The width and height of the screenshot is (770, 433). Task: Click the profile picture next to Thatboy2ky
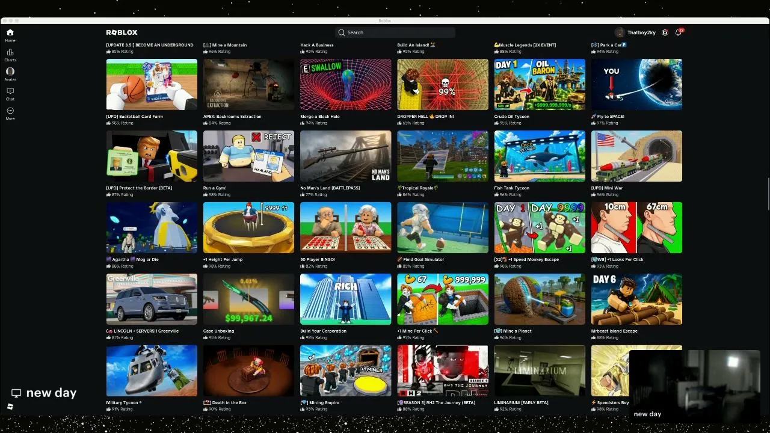(x=620, y=32)
